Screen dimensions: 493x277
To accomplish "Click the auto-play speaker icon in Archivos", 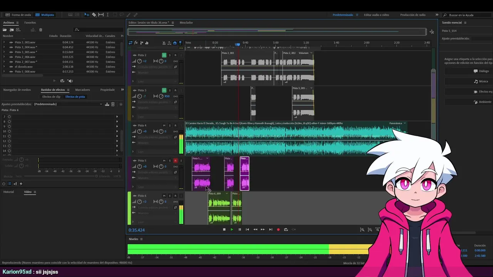I will click(x=70, y=81).
